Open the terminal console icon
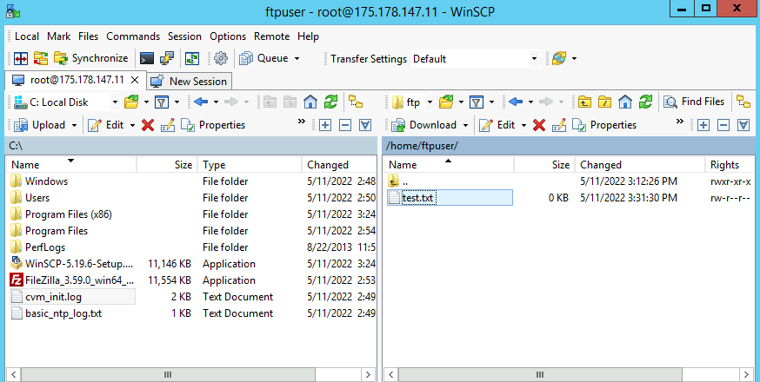The width and height of the screenshot is (760, 382). (147, 58)
